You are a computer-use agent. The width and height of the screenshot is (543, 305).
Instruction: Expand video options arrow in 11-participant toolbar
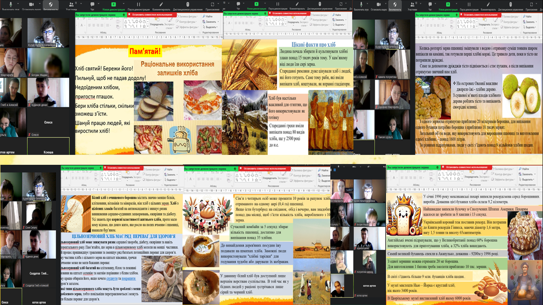(x=41, y=4)
